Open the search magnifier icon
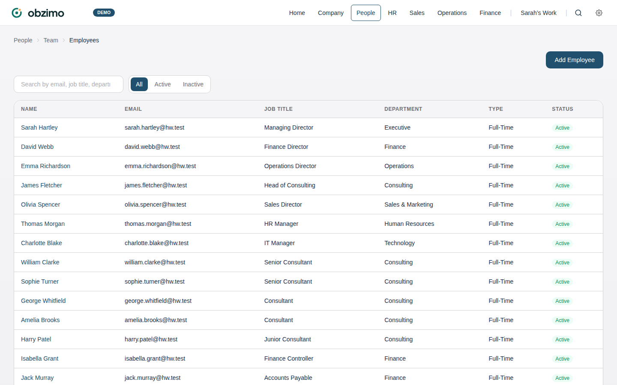Image resolution: width=617 pixels, height=385 pixels. click(x=578, y=13)
